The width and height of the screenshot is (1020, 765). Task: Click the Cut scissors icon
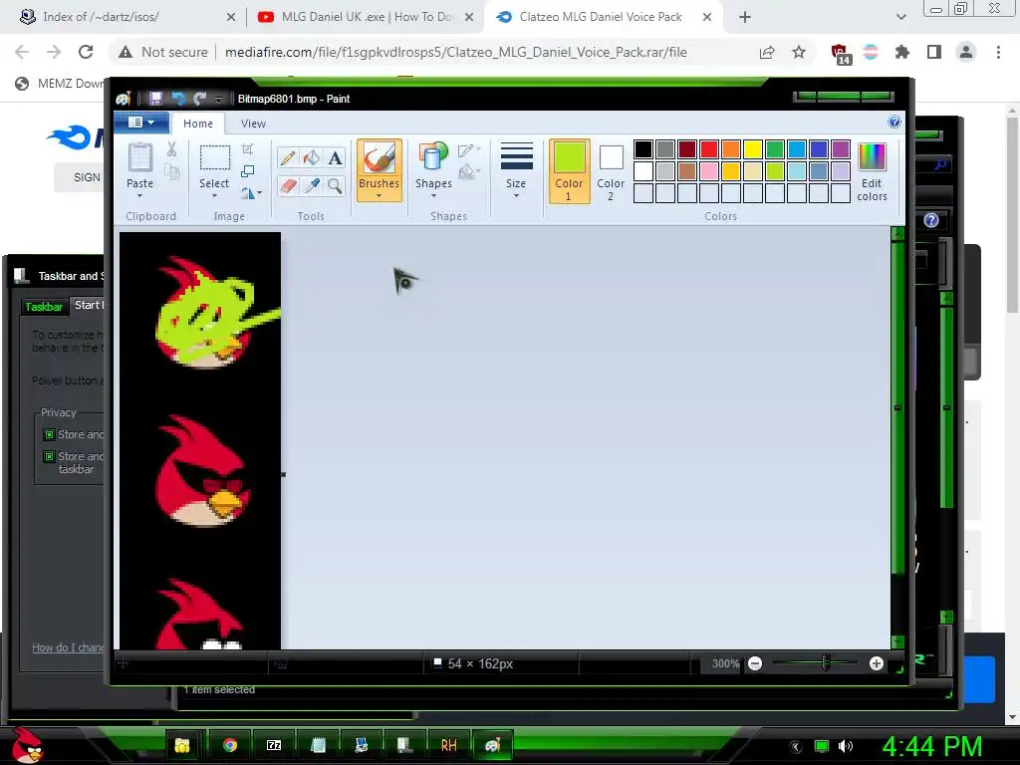(x=171, y=149)
